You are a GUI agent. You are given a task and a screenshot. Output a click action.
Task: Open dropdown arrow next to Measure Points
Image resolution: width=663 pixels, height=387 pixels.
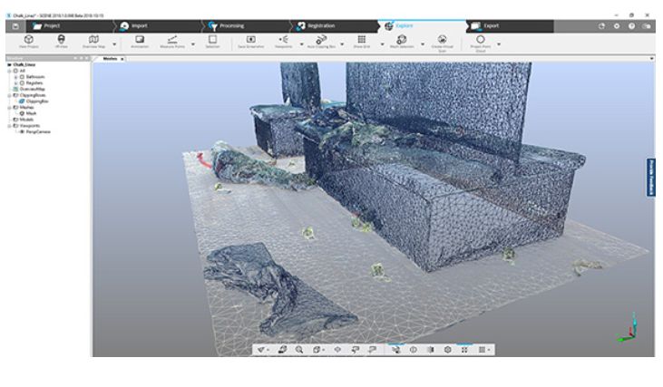(193, 44)
